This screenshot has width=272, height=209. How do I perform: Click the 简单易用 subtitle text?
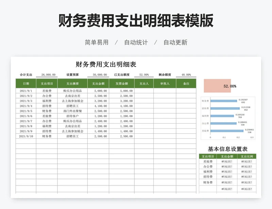tap(97, 43)
